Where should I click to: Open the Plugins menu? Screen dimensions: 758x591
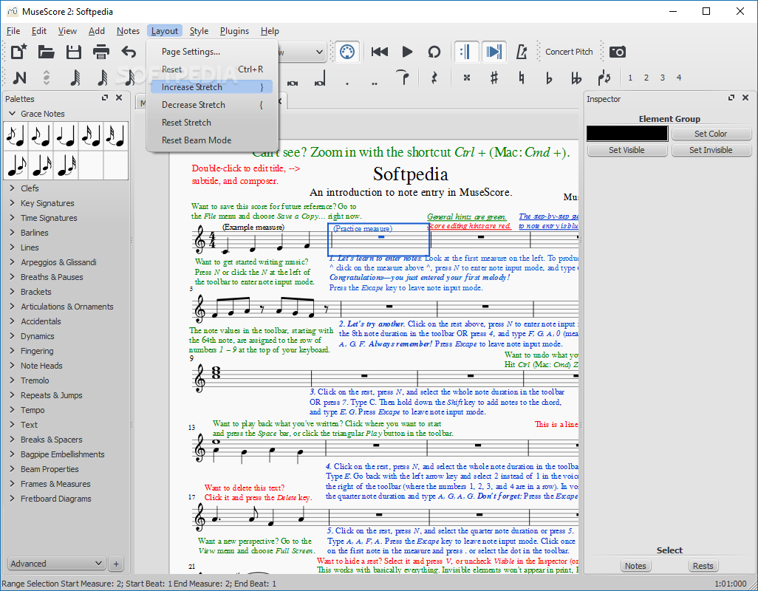(x=234, y=31)
